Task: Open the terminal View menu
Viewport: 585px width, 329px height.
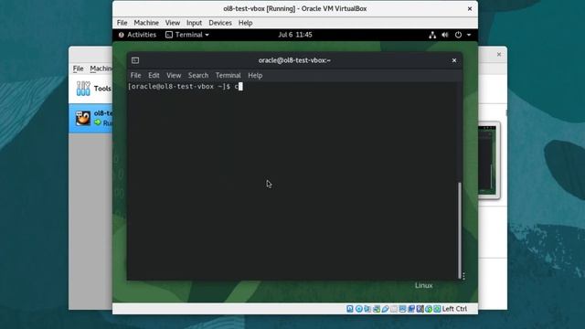Action: [174, 75]
